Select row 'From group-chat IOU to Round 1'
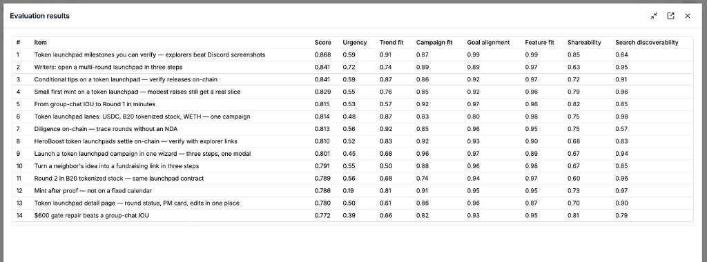 (353, 104)
